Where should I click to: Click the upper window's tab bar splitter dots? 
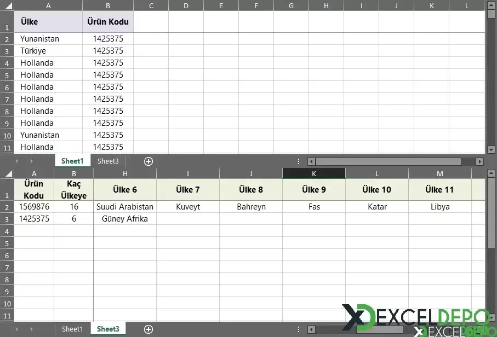[x=299, y=161]
